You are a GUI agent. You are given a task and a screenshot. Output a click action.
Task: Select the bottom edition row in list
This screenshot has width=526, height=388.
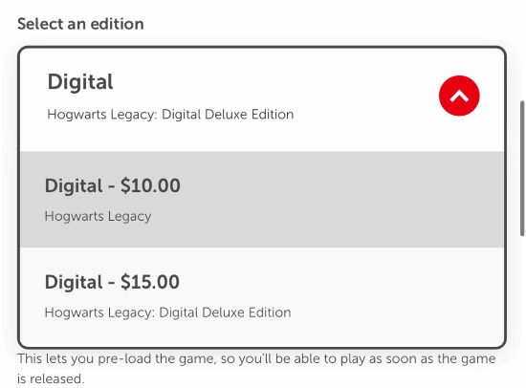tap(262, 296)
